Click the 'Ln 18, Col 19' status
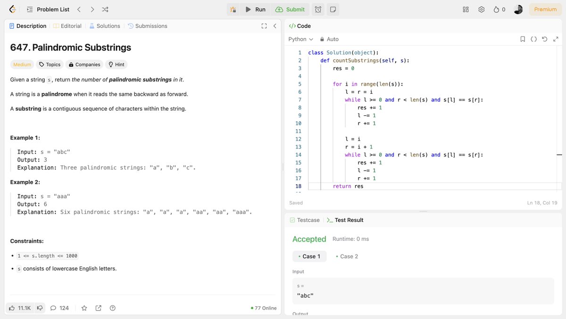566x319 pixels. point(542,203)
